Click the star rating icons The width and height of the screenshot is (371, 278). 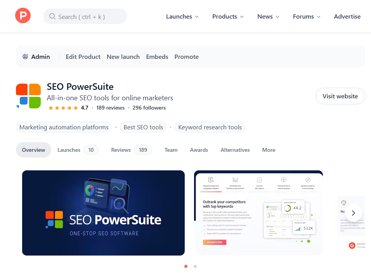pyautogui.click(x=63, y=108)
